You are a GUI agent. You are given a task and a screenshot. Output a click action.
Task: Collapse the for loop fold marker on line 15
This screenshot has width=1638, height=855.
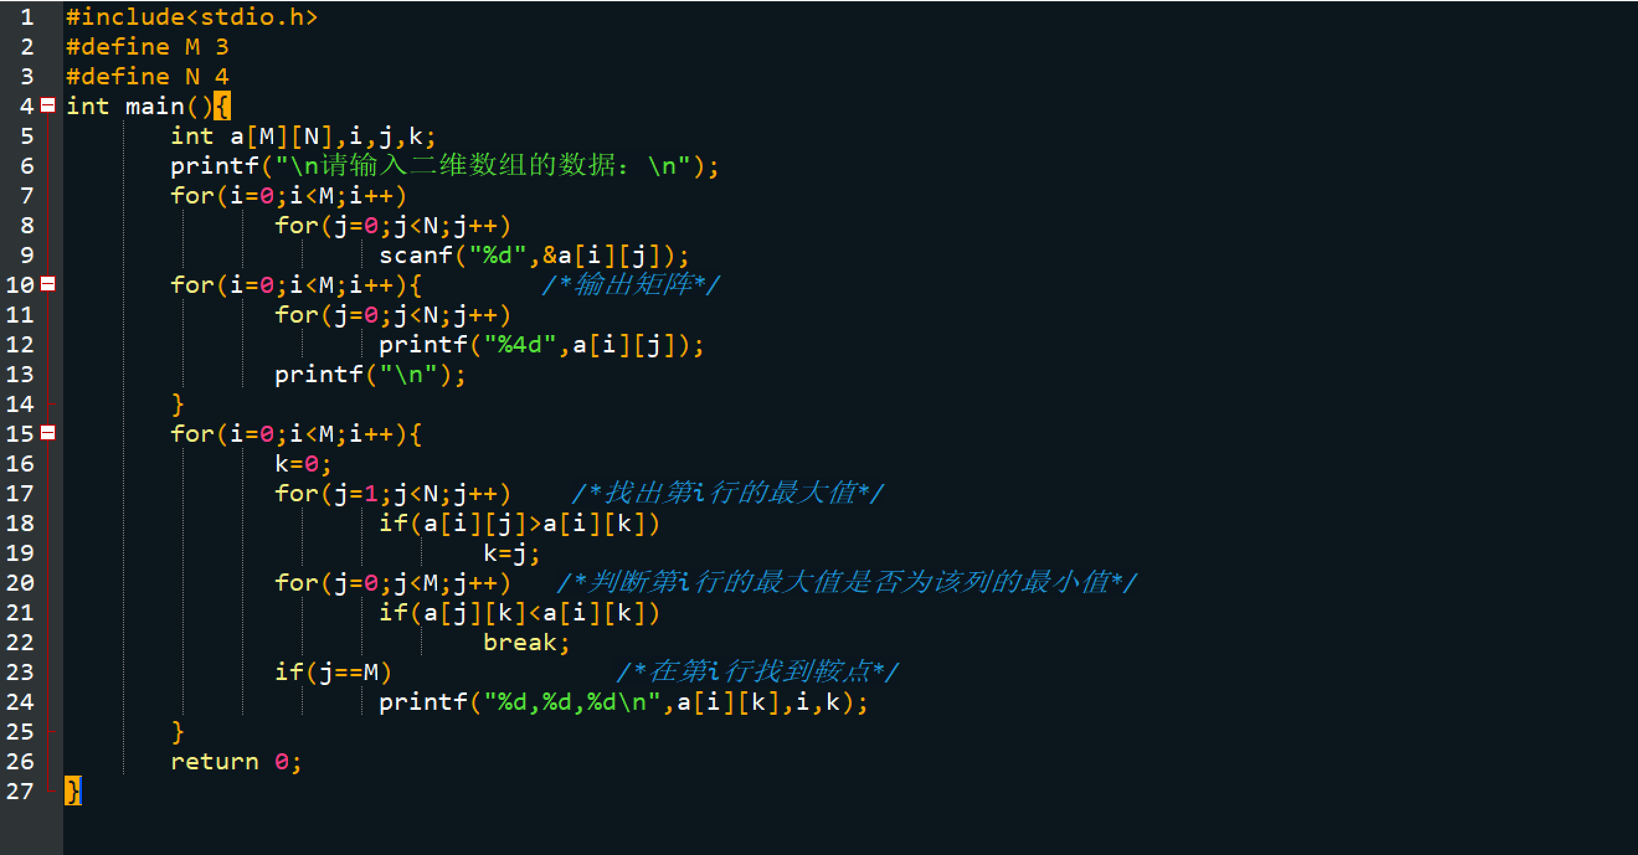[x=48, y=433]
